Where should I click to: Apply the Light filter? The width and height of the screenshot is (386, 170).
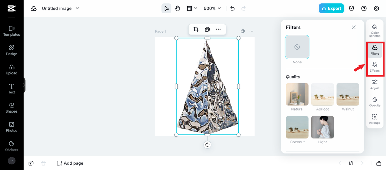(322, 127)
